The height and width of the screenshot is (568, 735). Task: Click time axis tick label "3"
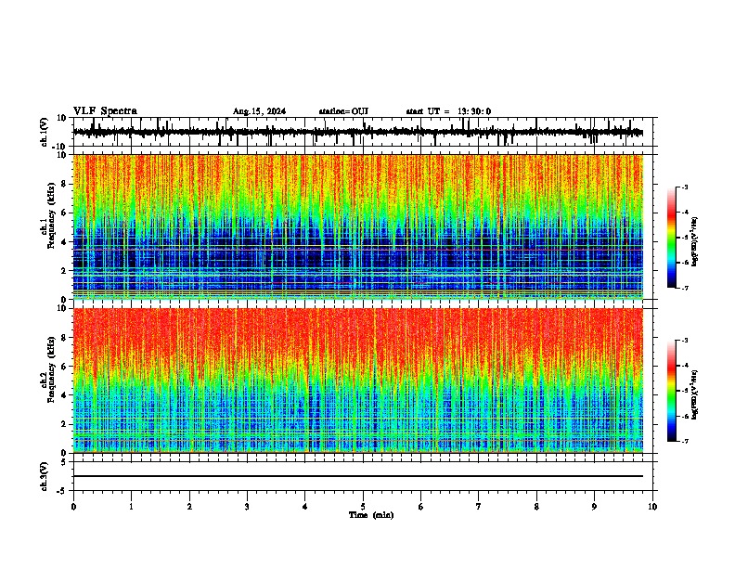pyautogui.click(x=247, y=507)
